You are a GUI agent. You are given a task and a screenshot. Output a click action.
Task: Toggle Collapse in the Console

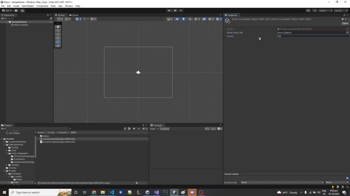[x=165, y=129]
